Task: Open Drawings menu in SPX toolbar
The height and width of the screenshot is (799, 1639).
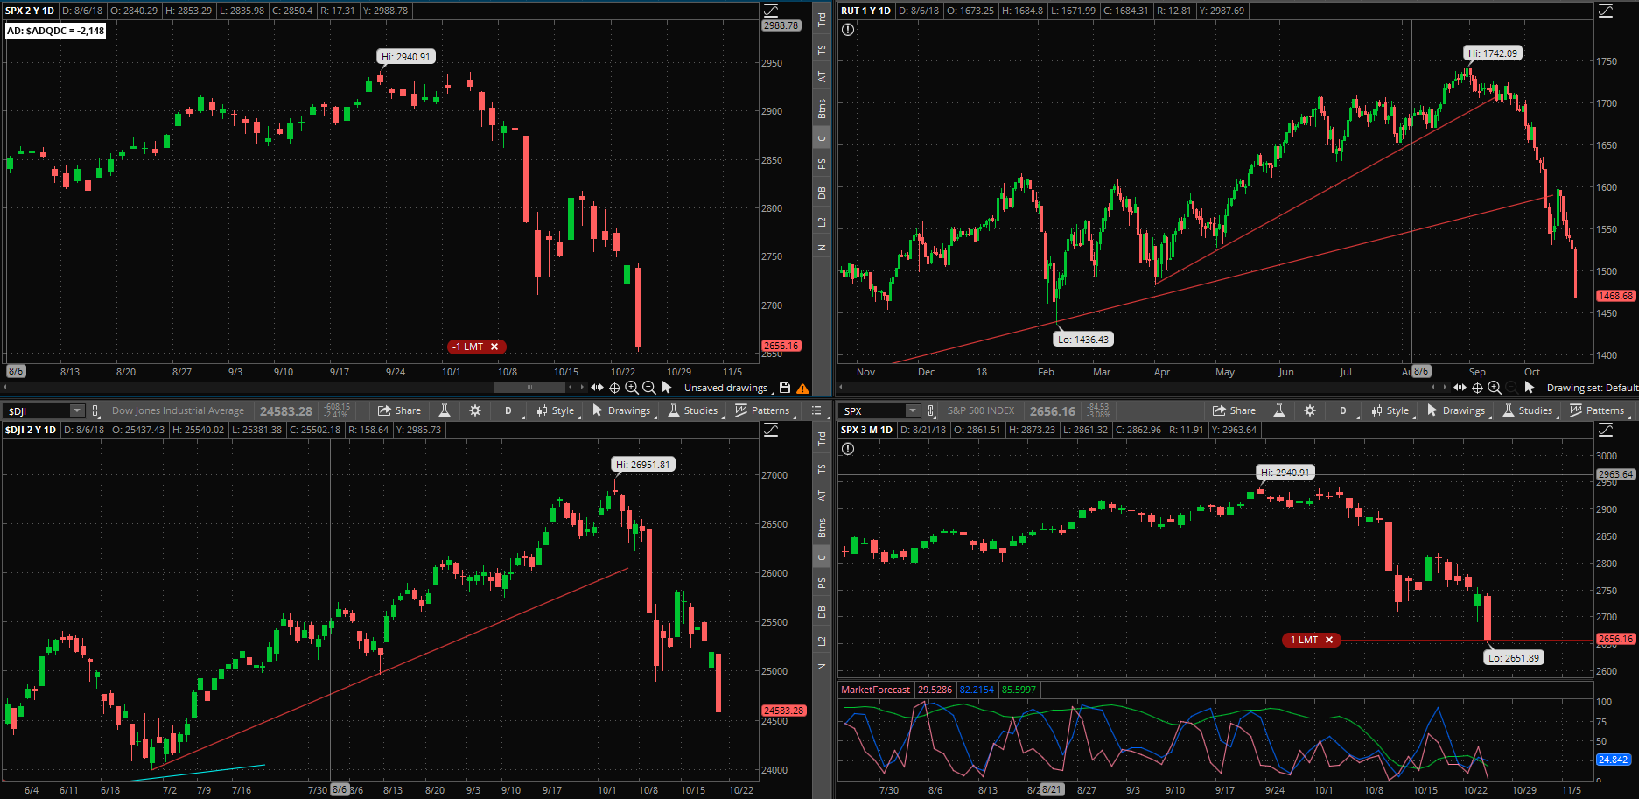Action: coord(1457,410)
